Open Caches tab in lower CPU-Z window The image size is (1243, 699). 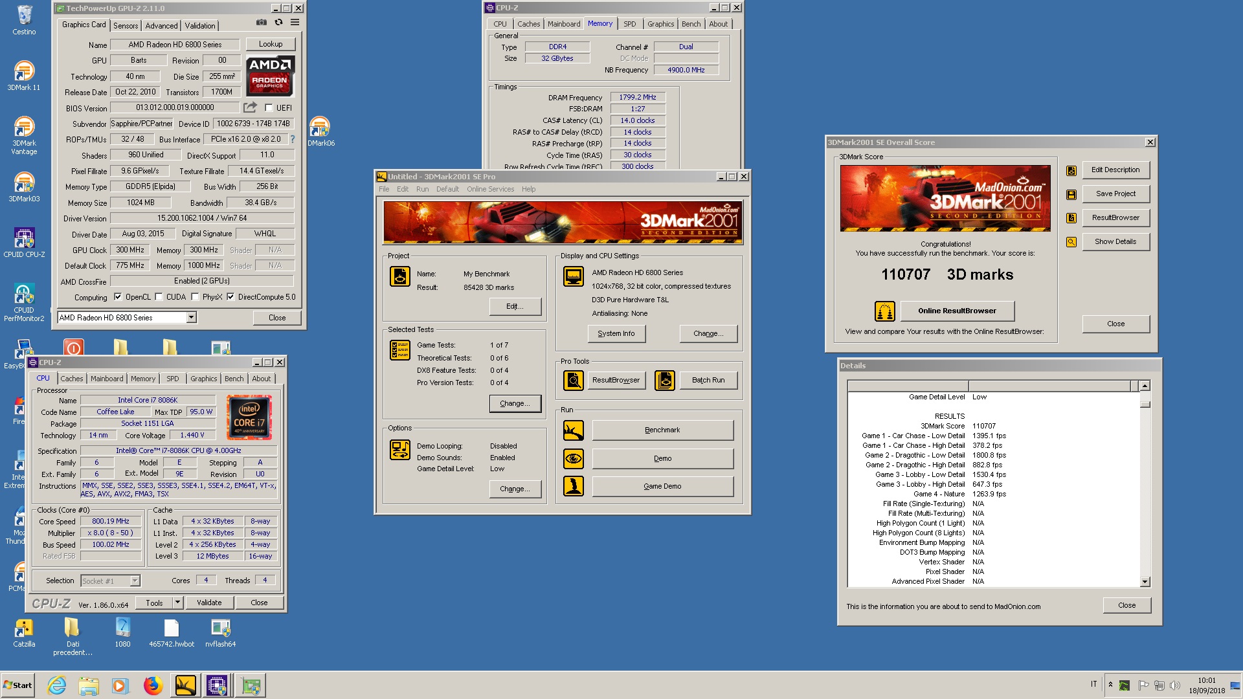coord(72,379)
